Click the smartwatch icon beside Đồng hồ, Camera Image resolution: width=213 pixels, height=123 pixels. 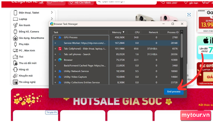[15, 32]
